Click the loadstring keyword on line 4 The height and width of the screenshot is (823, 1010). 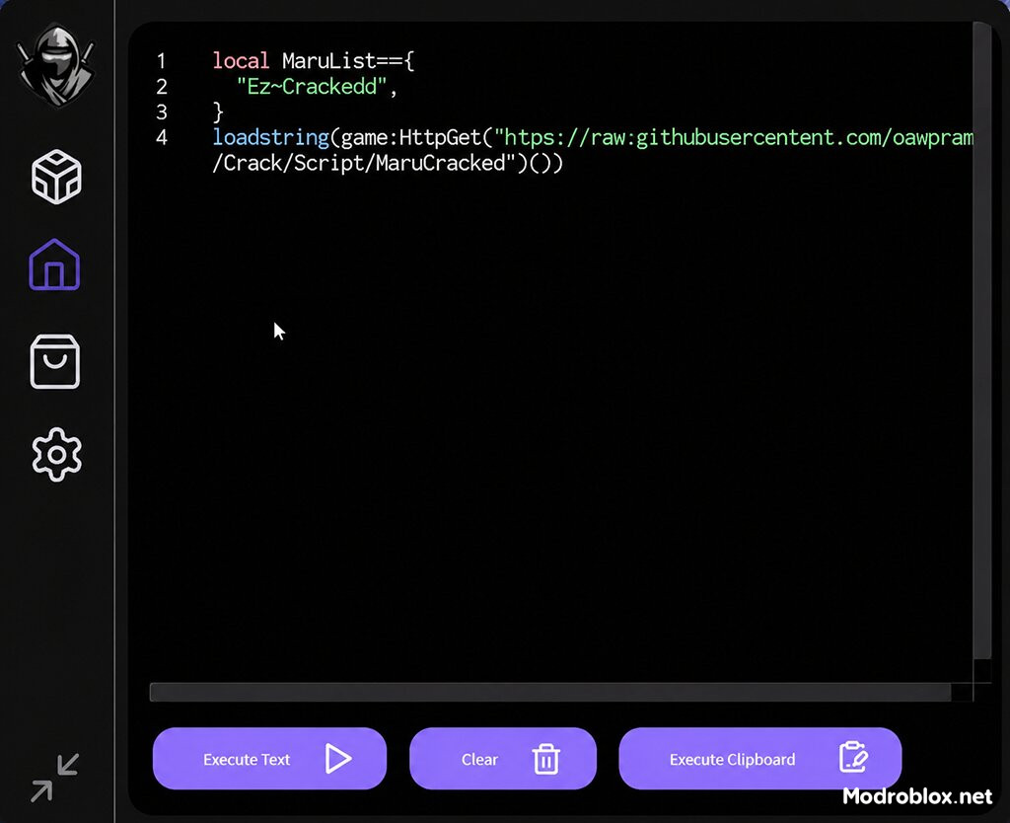pos(270,137)
